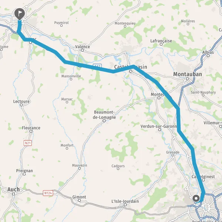Select the N21 road shield
The height and width of the screenshot is (222, 222).
click(x=28, y=143)
